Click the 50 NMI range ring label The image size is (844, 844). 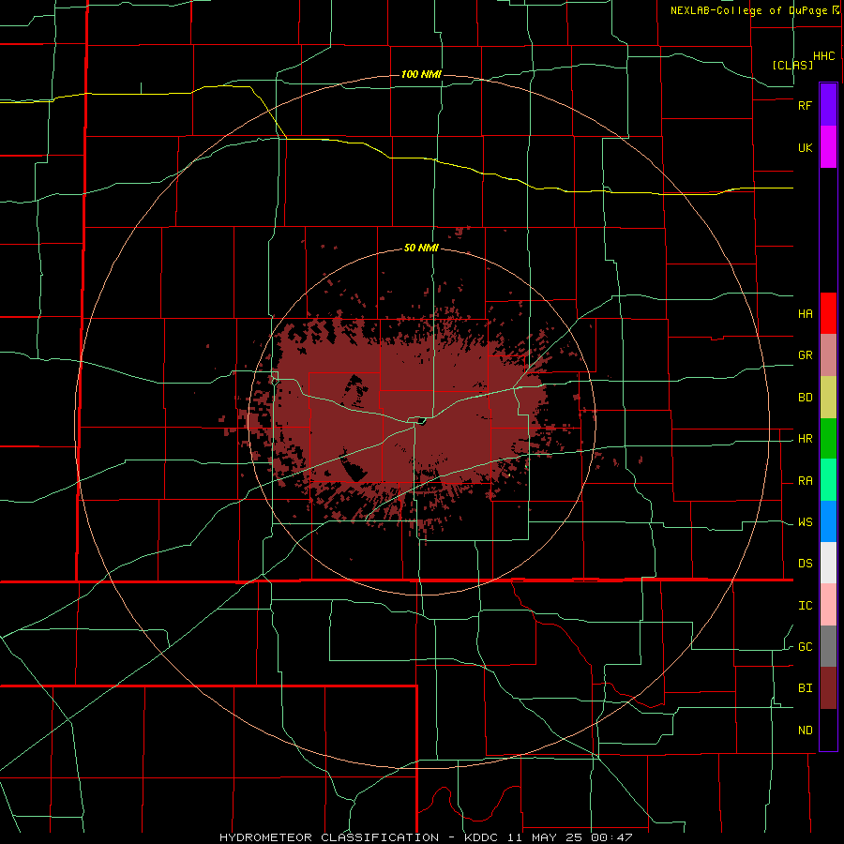pos(421,249)
